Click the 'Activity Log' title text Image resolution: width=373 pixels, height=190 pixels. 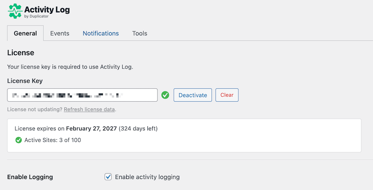tap(47, 9)
